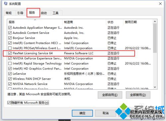
Task: Click the System Configuration window icon
Action: [6, 4]
